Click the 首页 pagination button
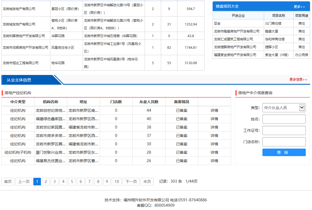Screen dimensions: 312x210 [x=8, y=182]
